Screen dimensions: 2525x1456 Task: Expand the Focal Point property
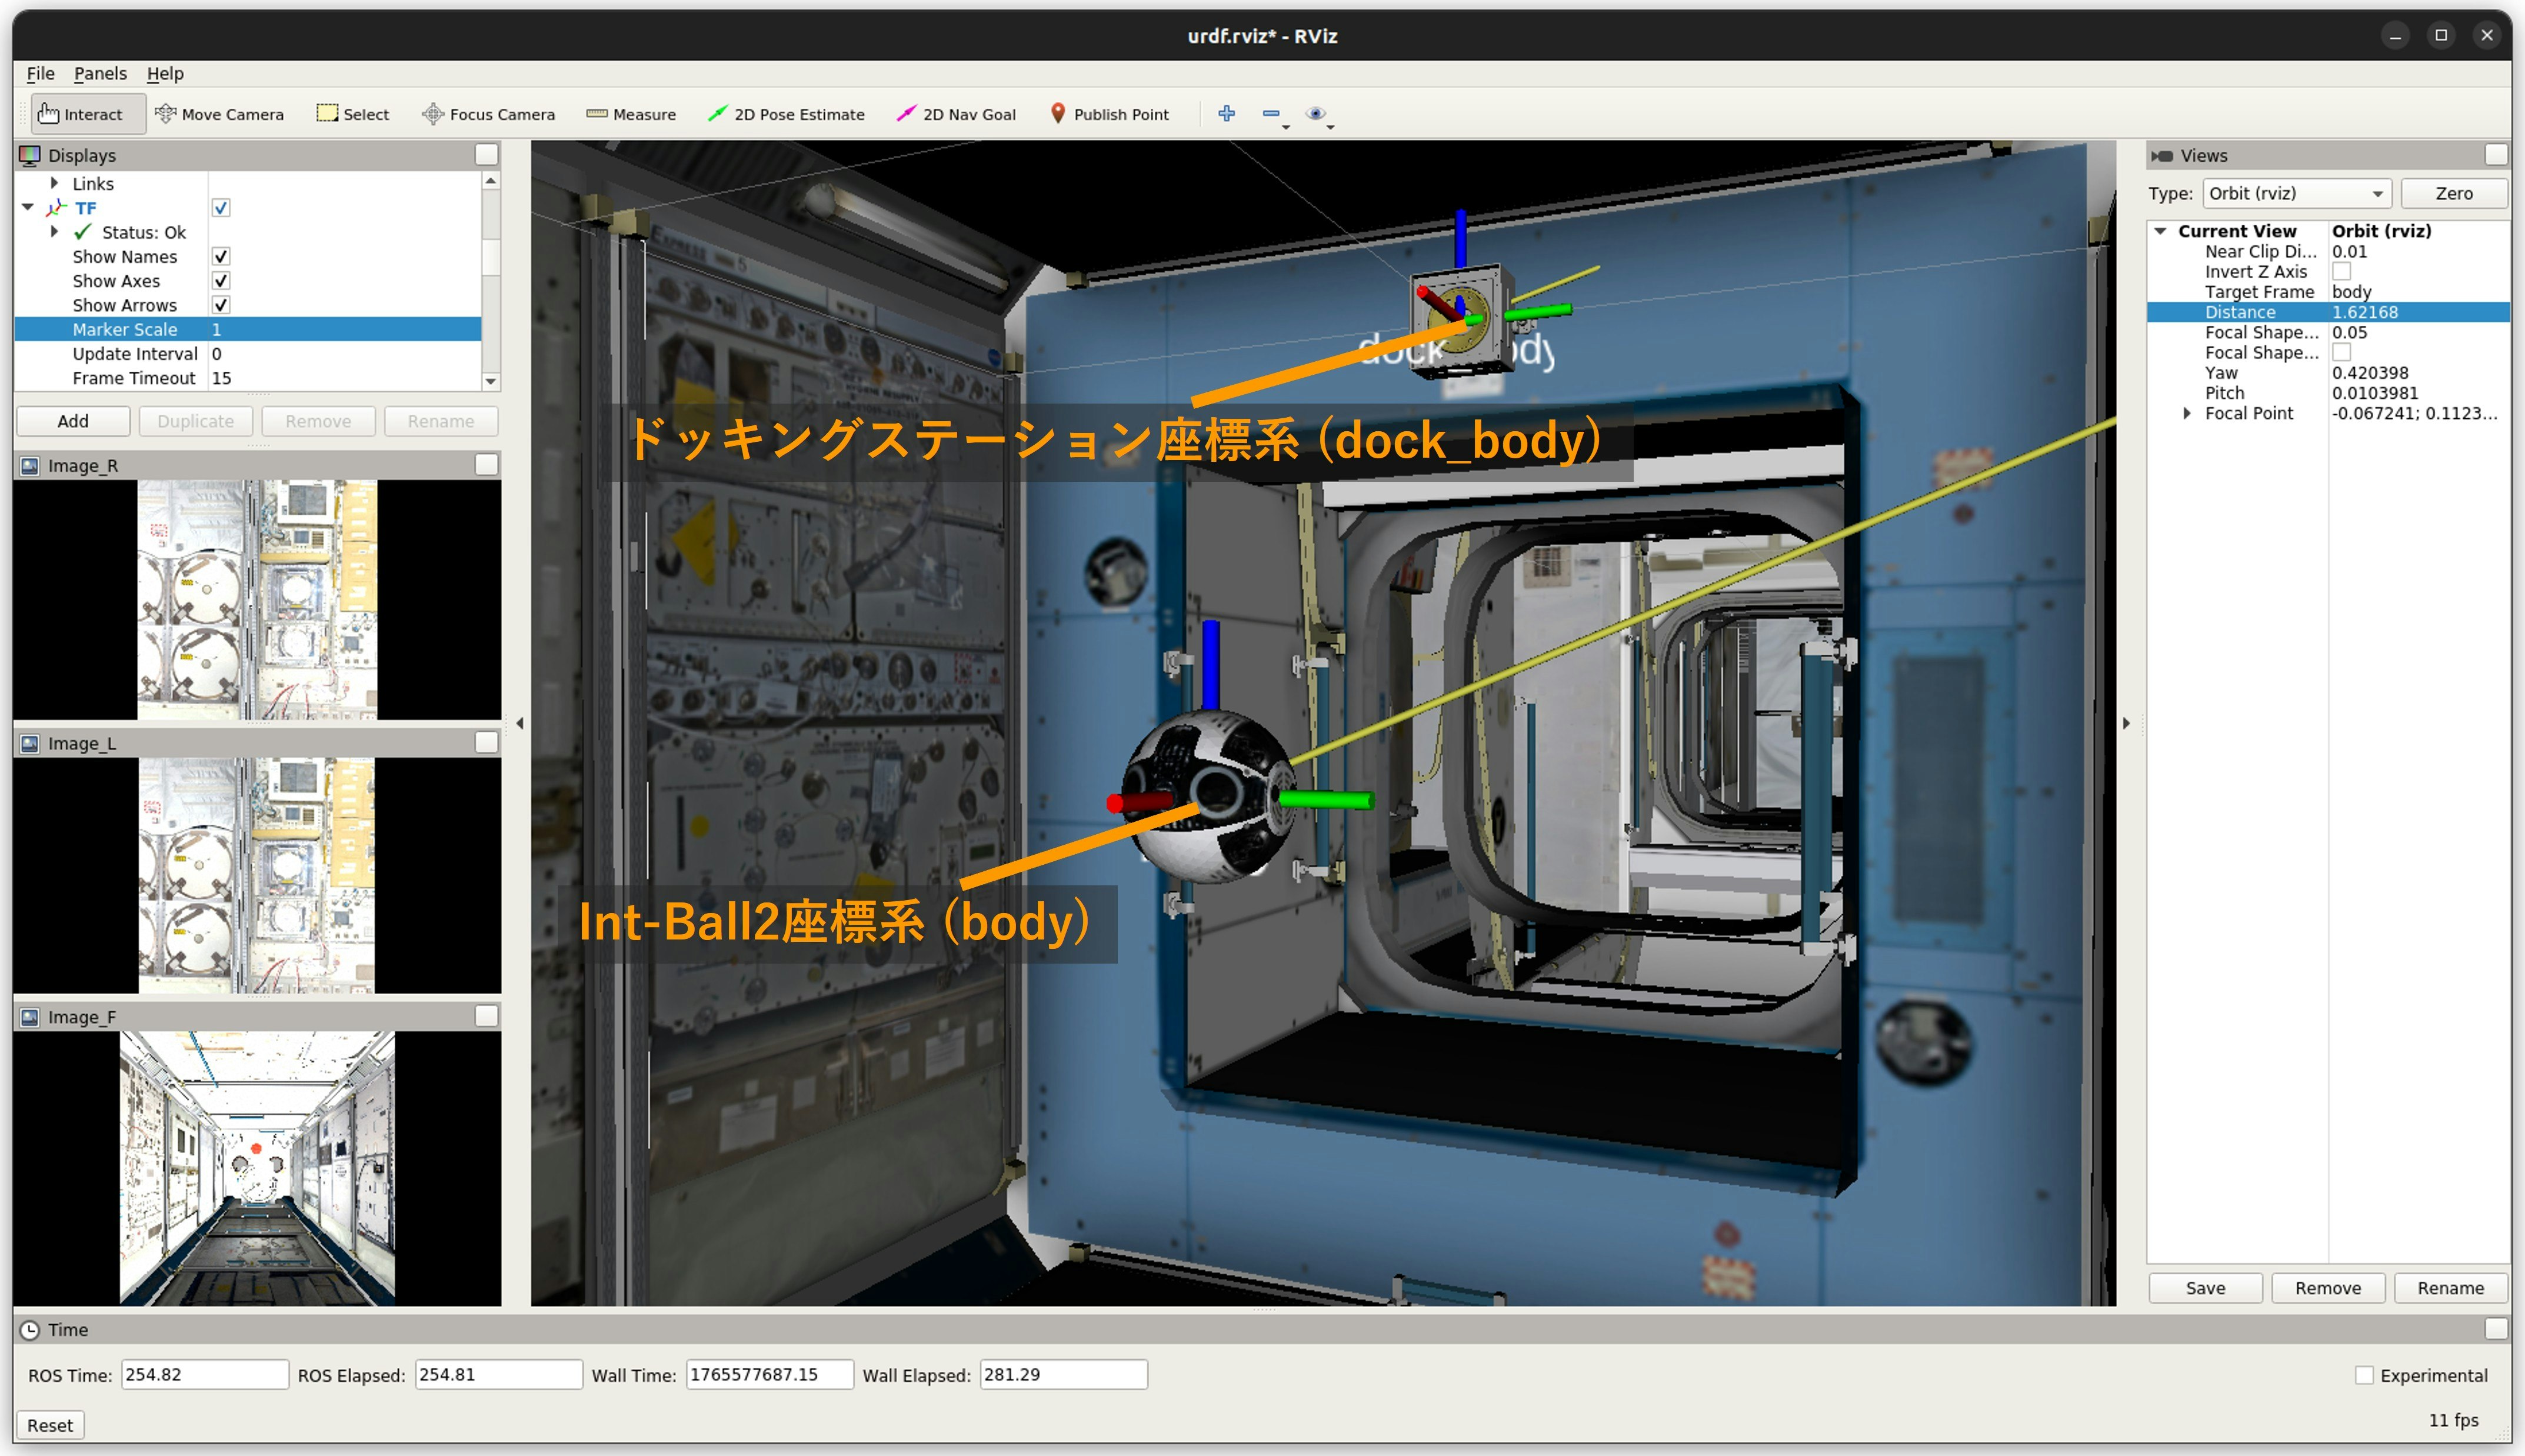[2187, 413]
